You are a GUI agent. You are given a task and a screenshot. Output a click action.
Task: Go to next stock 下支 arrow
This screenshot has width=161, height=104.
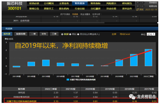click(138, 6)
